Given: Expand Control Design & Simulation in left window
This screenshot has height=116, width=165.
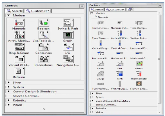Looking at the screenshot, I should coord(9,91).
